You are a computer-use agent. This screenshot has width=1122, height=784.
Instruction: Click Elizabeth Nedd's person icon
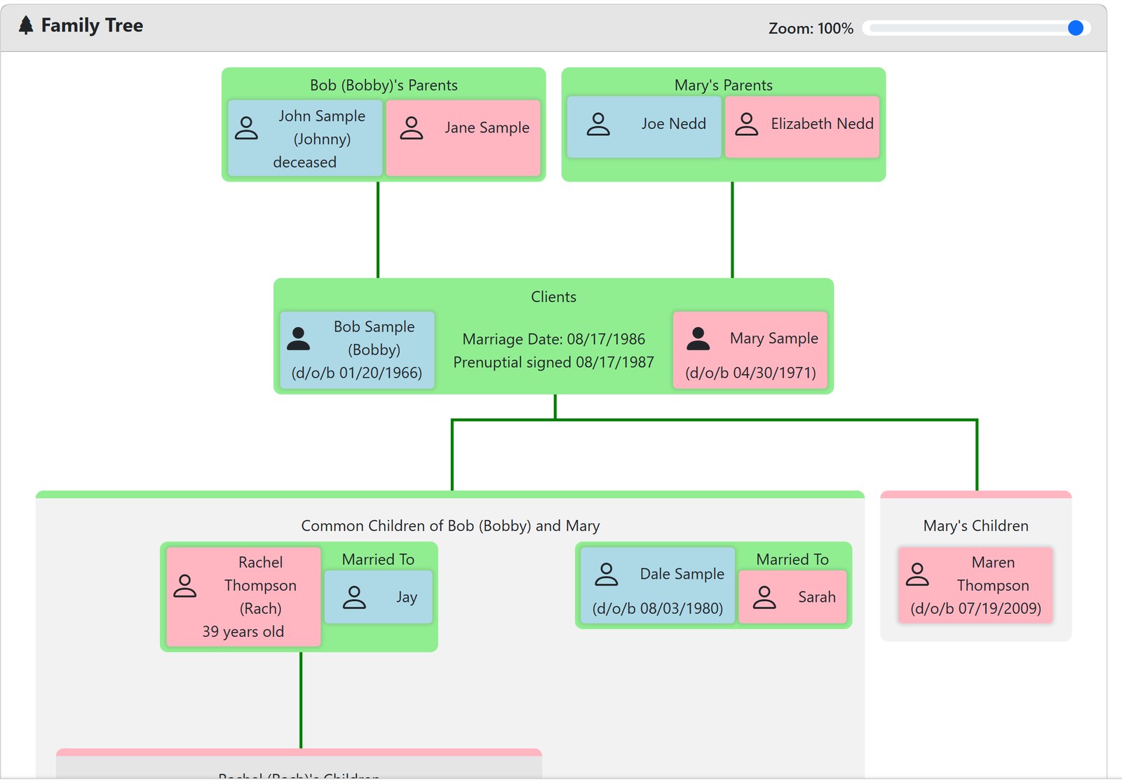pos(747,124)
